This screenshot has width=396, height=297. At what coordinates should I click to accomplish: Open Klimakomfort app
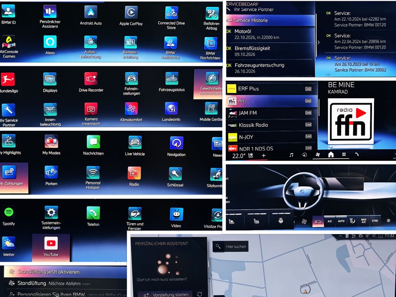131,112
